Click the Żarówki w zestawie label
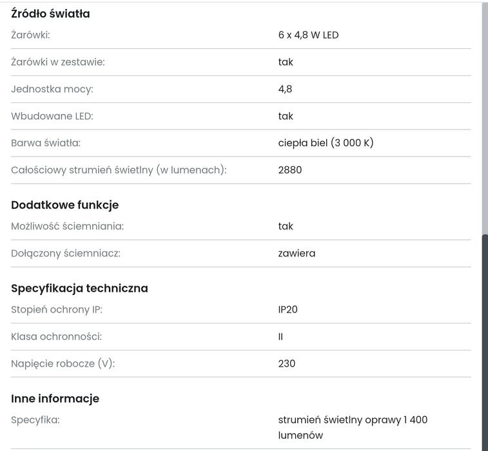The image size is (488, 451). [58, 62]
